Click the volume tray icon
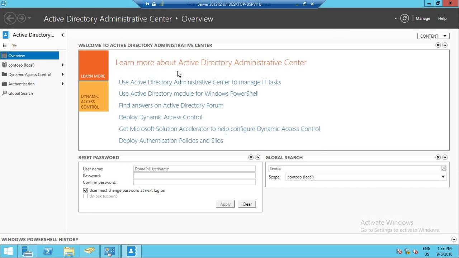Image resolution: width=459 pixels, height=258 pixels. (x=415, y=252)
